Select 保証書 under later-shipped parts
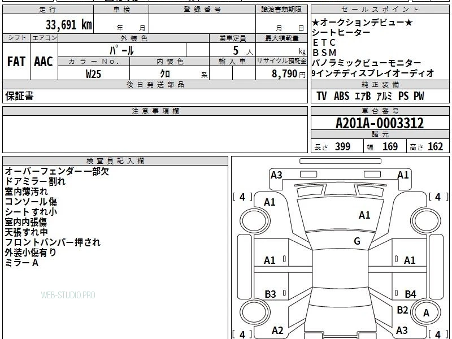 pyautogui.click(x=19, y=95)
